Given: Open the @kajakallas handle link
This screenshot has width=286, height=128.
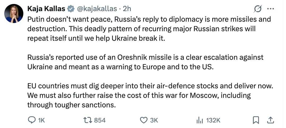Looking at the screenshot, I should pos(97,9).
